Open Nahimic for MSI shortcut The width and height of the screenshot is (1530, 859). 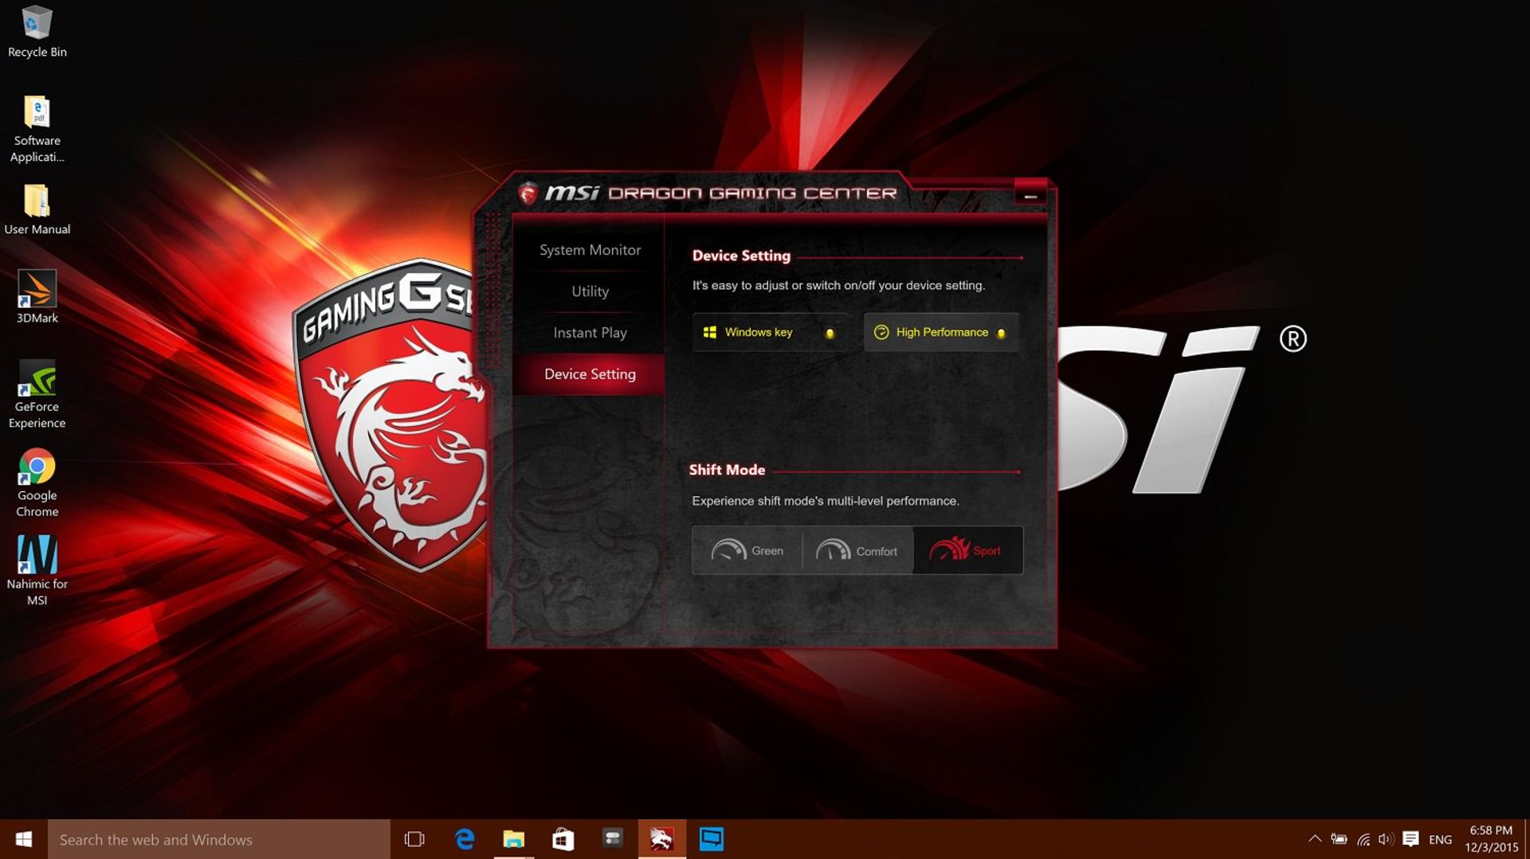37,571
